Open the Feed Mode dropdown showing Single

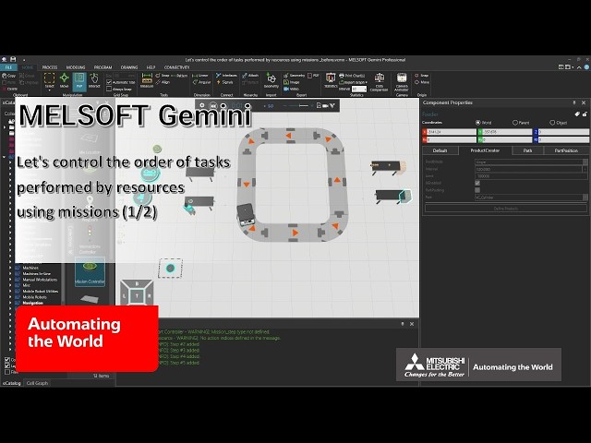pyautogui.click(x=531, y=162)
